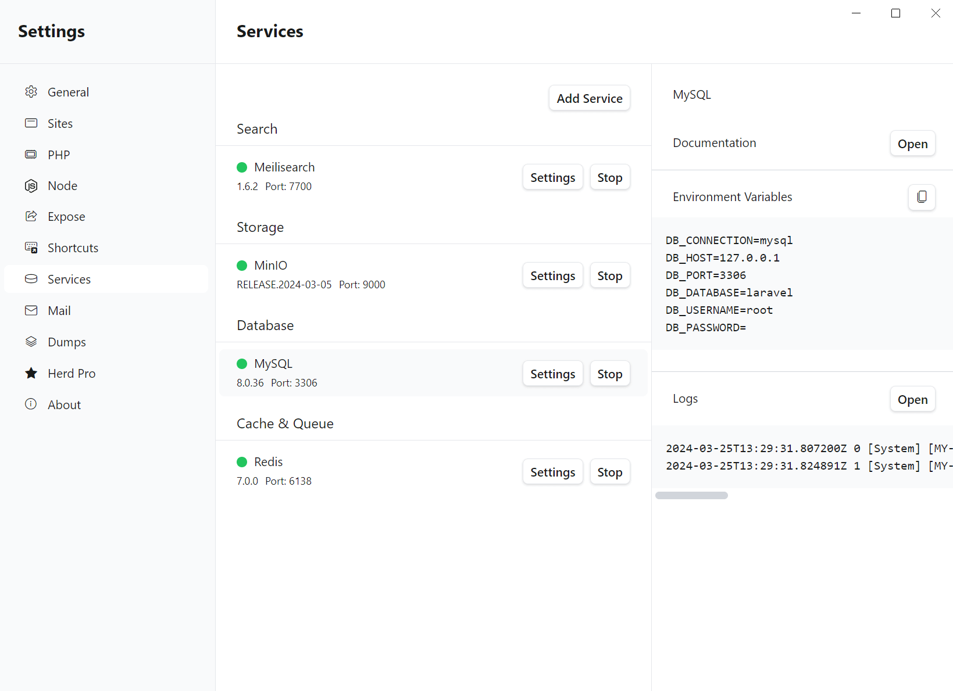Stop the MinIO service
Image resolution: width=953 pixels, height=691 pixels.
[x=609, y=275]
